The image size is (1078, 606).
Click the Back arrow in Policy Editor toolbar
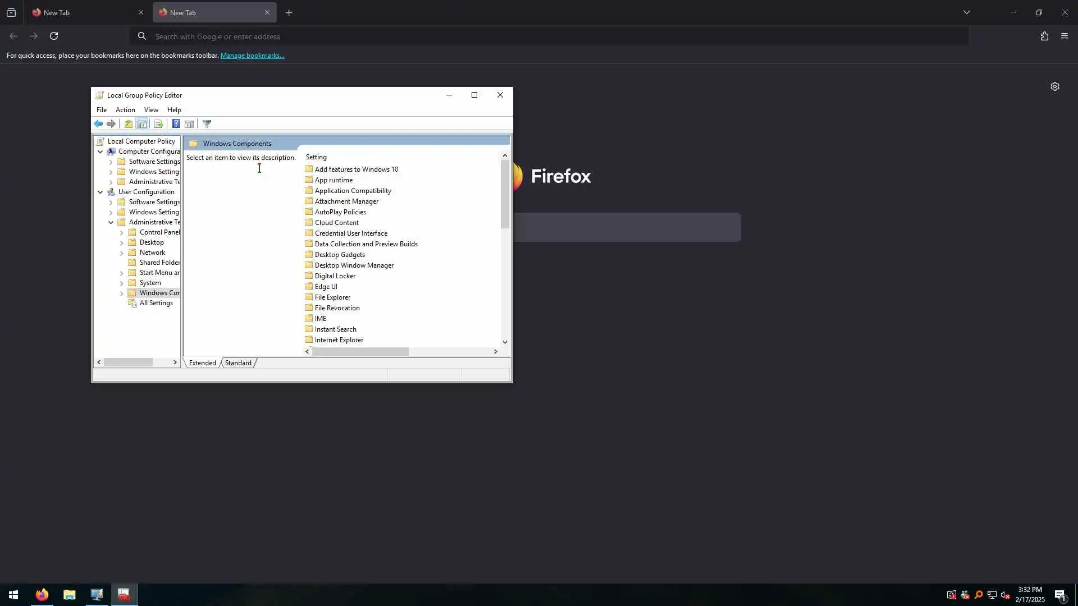[x=98, y=124]
